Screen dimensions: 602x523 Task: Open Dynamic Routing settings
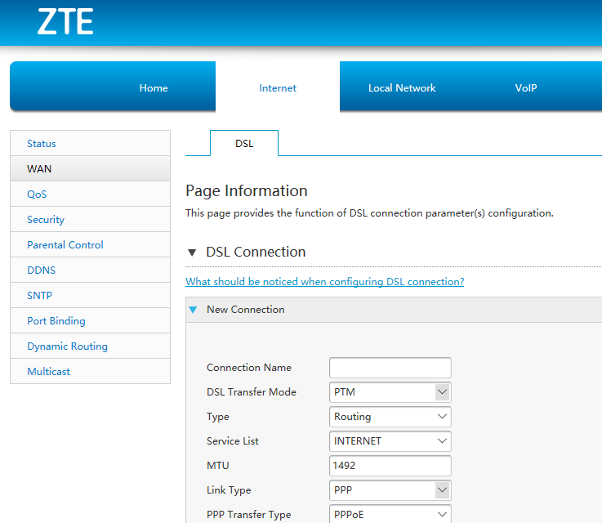(x=90, y=346)
